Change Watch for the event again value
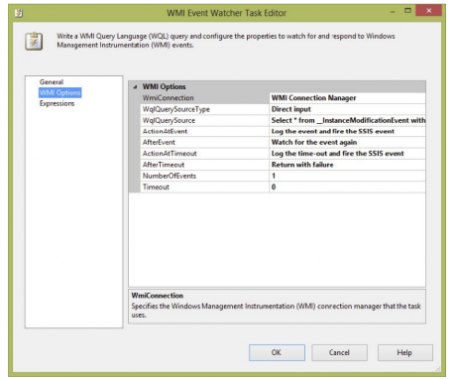This screenshot has width=456, height=380. 347,142
